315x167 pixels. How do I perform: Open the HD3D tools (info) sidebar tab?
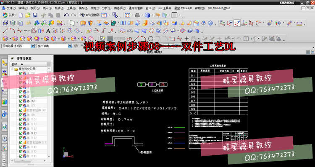(5, 115)
